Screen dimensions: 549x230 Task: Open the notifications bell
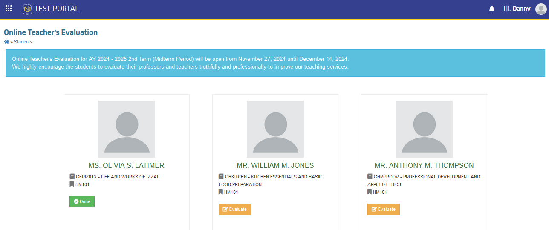tap(492, 9)
